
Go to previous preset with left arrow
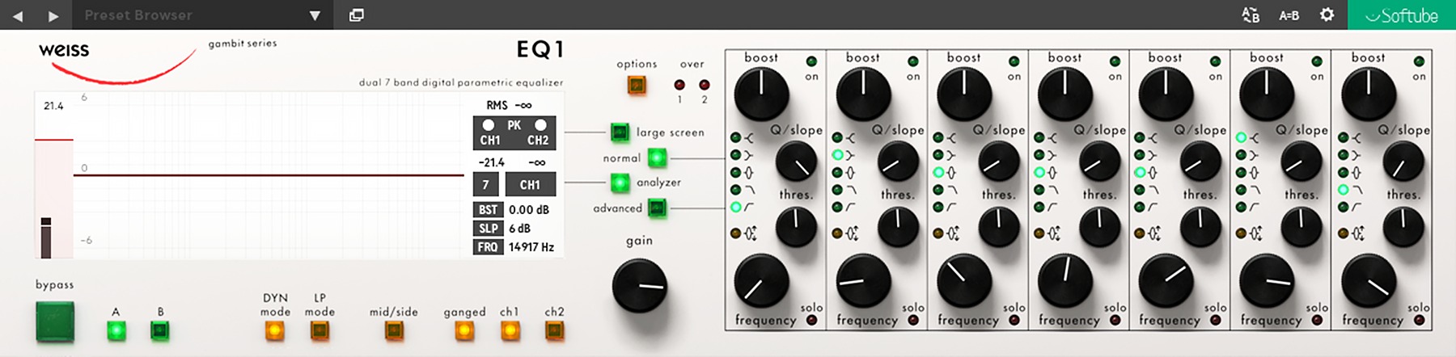(18, 15)
